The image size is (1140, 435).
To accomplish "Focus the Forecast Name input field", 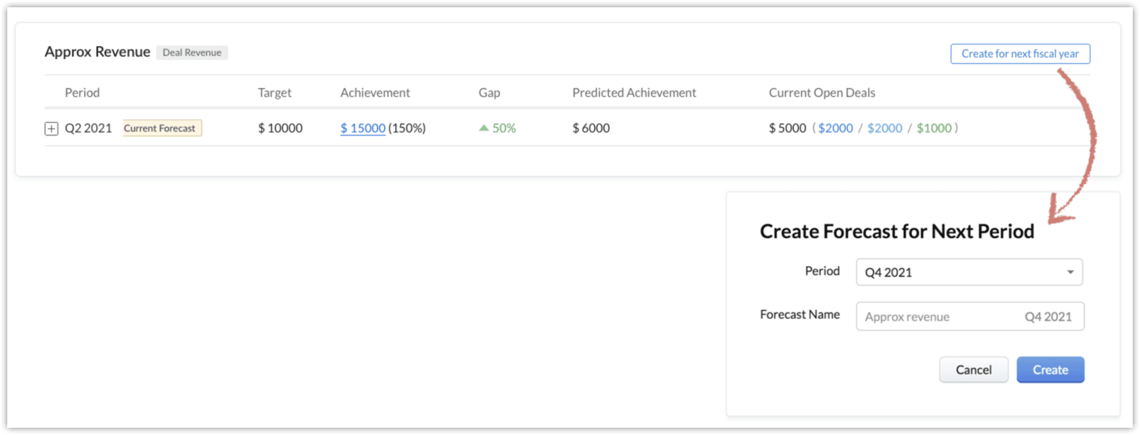I will pyautogui.click(x=938, y=317).
